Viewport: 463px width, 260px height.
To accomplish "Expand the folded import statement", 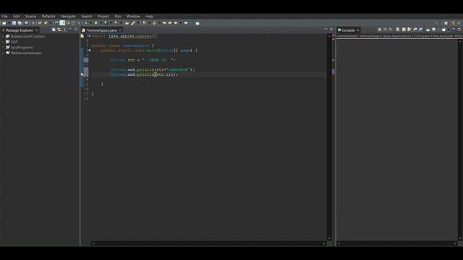I will [89, 36].
